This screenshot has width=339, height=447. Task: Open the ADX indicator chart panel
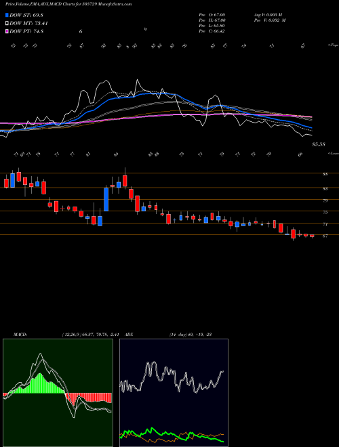[x=174, y=393]
